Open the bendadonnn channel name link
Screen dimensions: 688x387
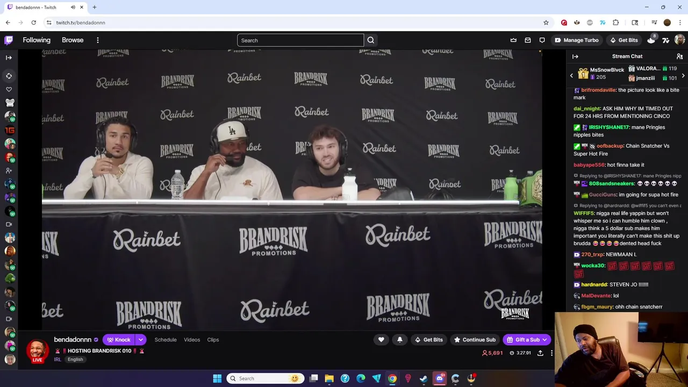73,340
